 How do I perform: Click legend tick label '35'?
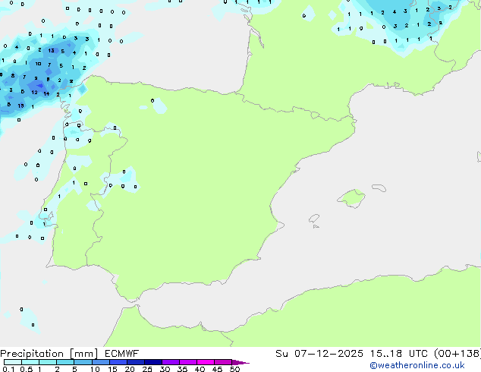pos(182,369)
